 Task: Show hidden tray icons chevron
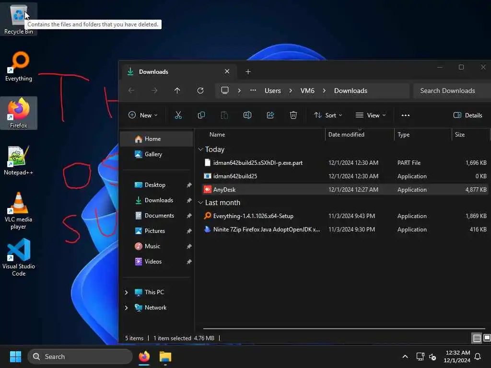[x=405, y=356]
